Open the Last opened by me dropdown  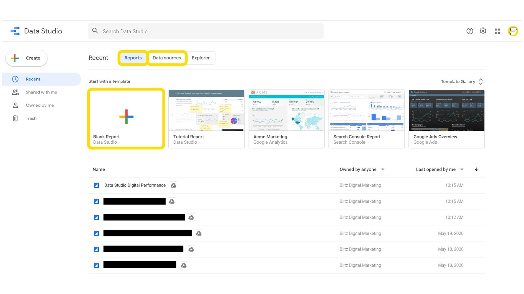[x=440, y=169]
